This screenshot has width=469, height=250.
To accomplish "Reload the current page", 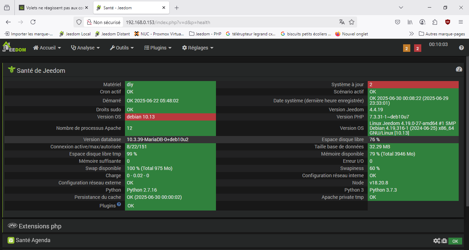I will (x=33, y=22).
